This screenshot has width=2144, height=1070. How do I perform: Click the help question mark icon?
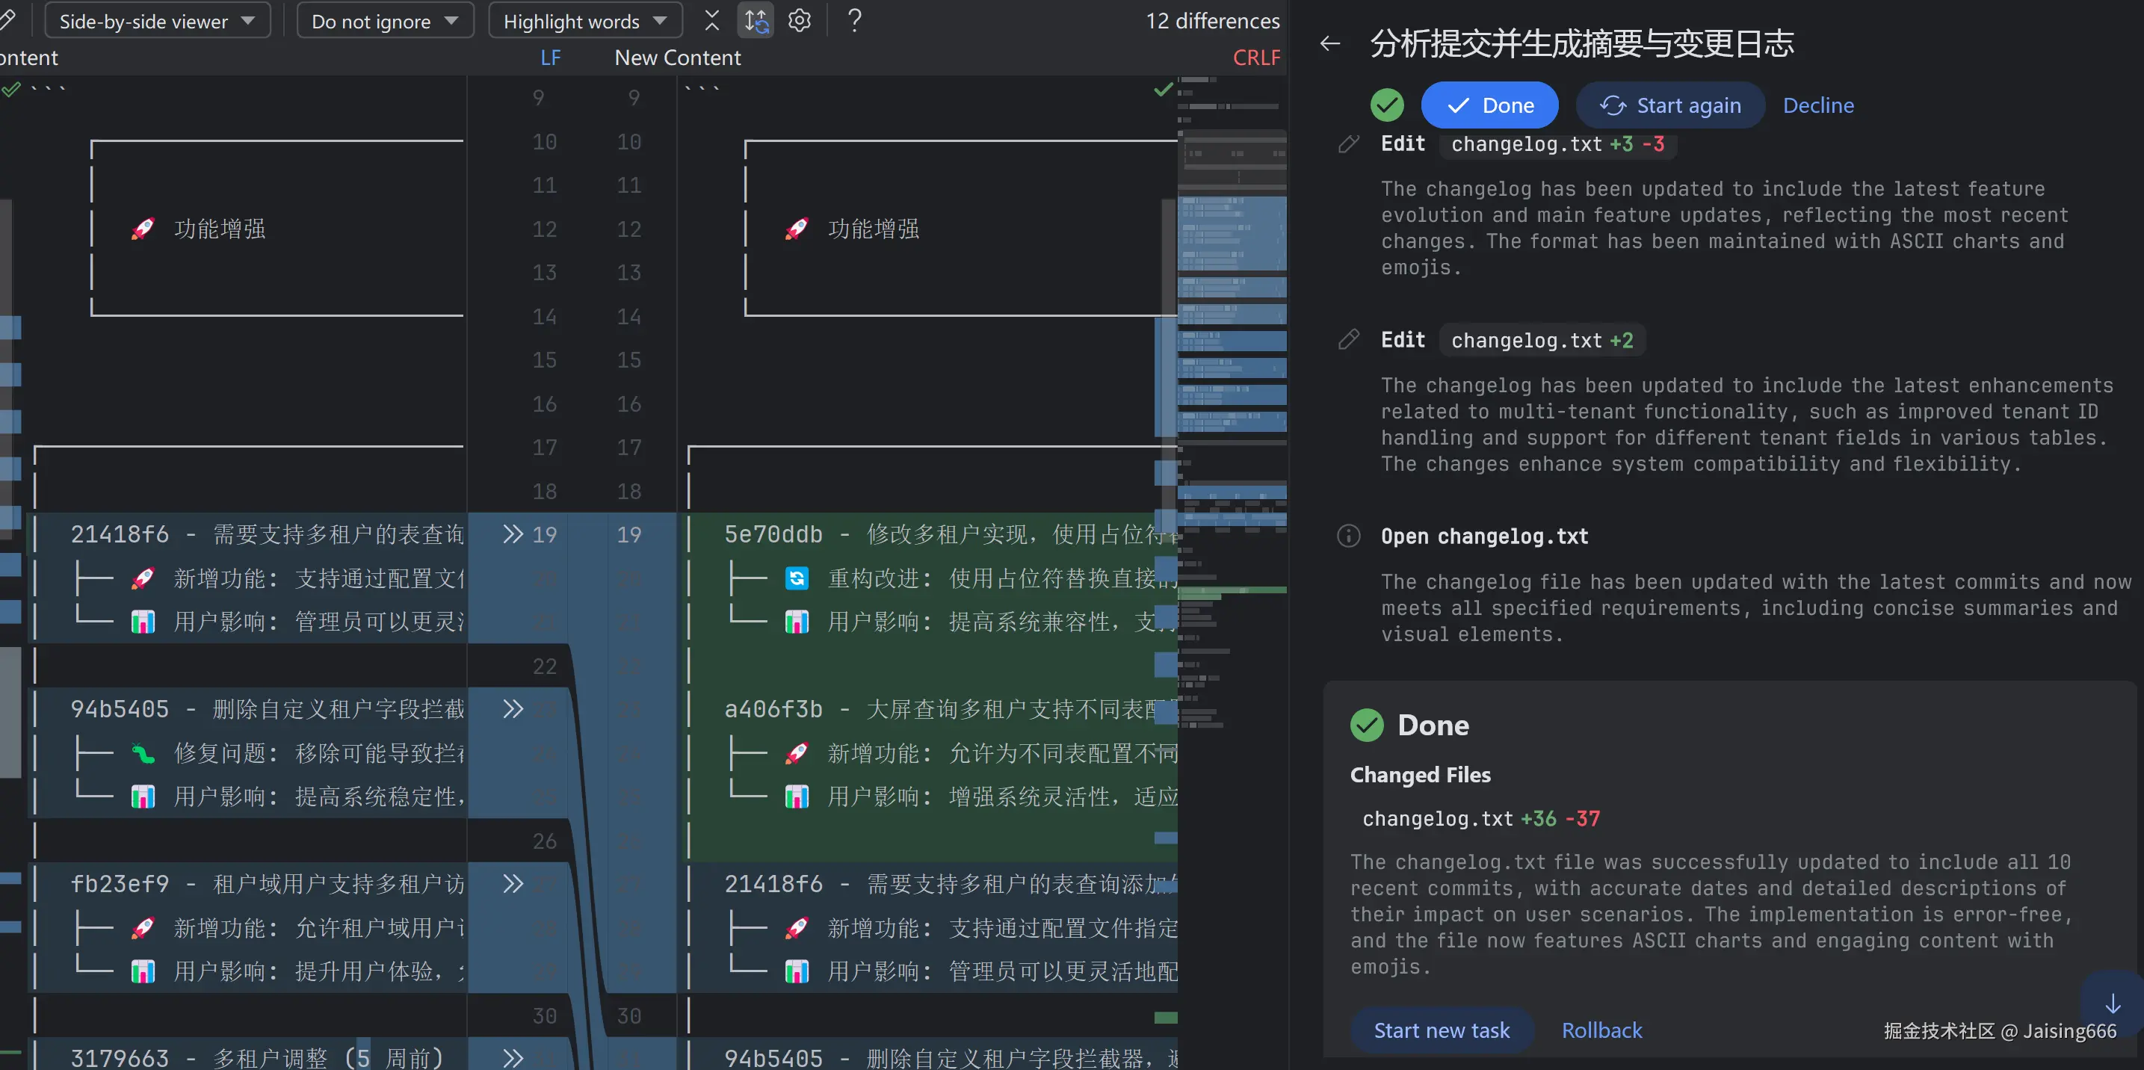pyautogui.click(x=854, y=21)
